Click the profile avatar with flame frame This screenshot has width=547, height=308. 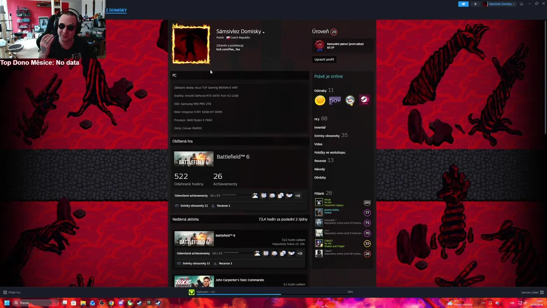(191, 44)
